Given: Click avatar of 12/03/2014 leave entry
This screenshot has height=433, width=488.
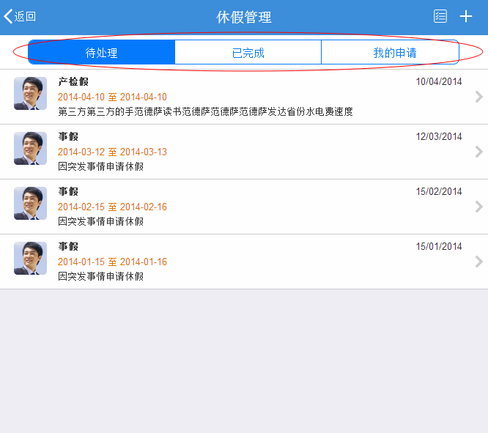Looking at the screenshot, I should 30,149.
